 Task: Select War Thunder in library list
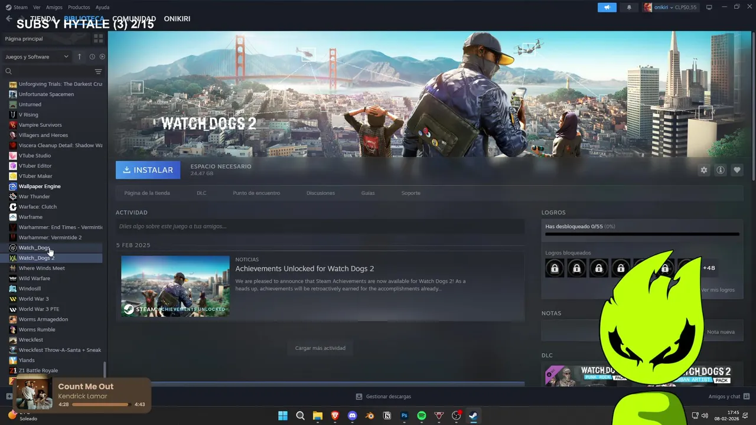point(56,197)
